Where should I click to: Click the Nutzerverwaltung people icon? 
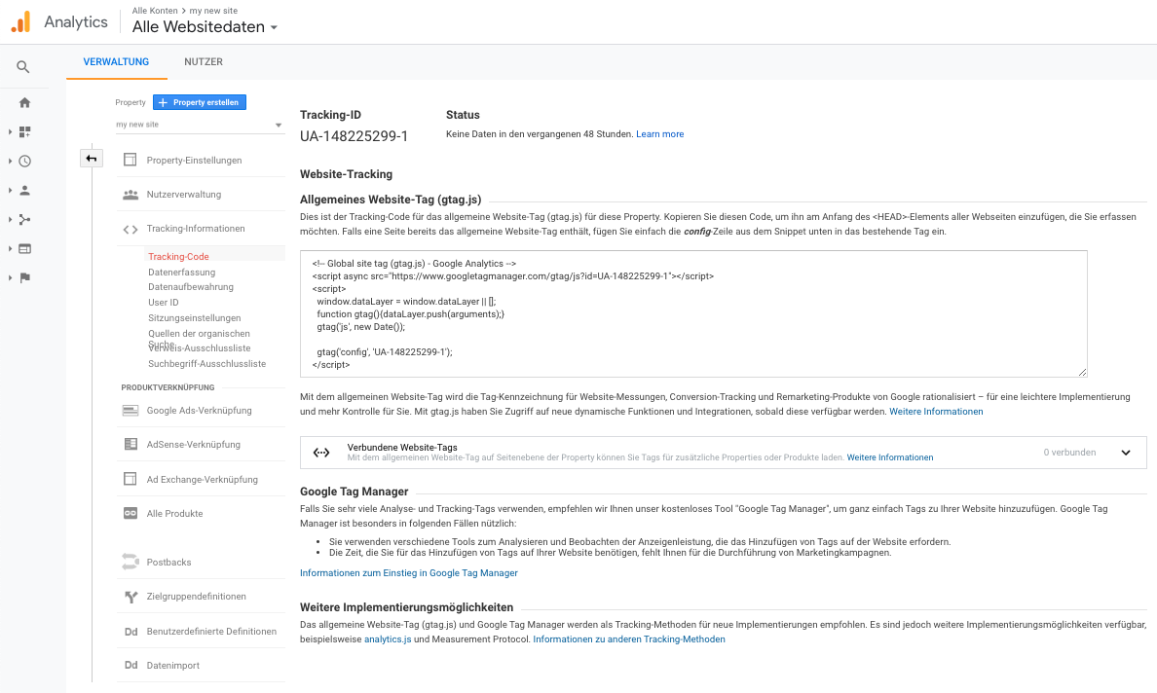(131, 195)
